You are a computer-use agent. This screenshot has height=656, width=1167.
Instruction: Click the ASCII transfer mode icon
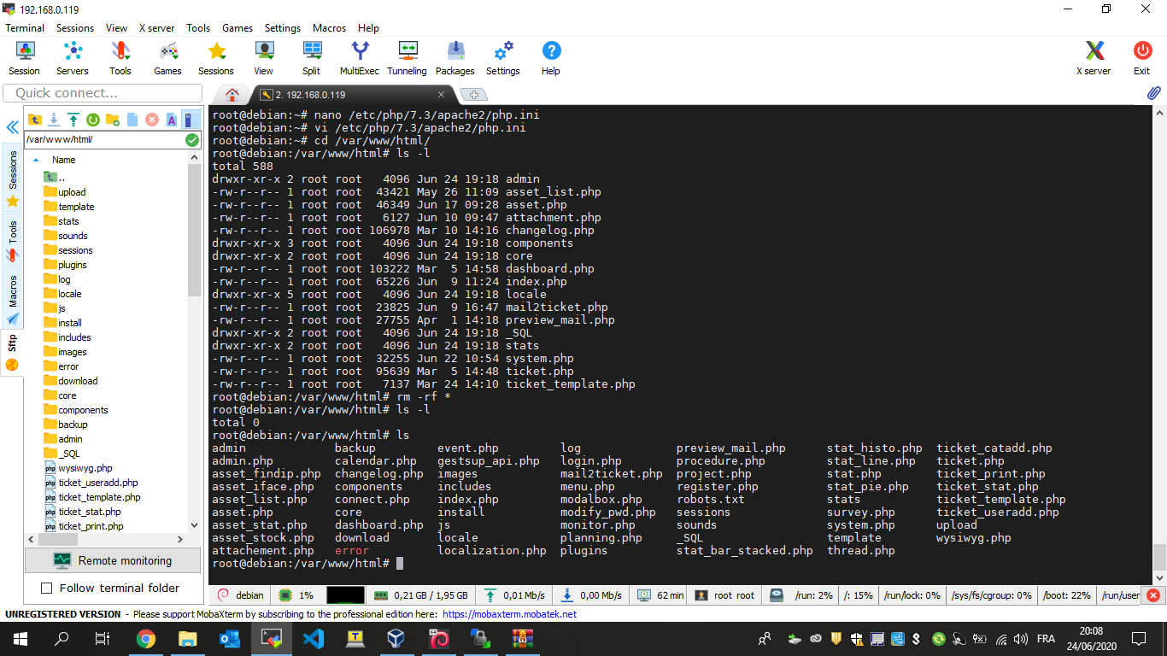172,120
